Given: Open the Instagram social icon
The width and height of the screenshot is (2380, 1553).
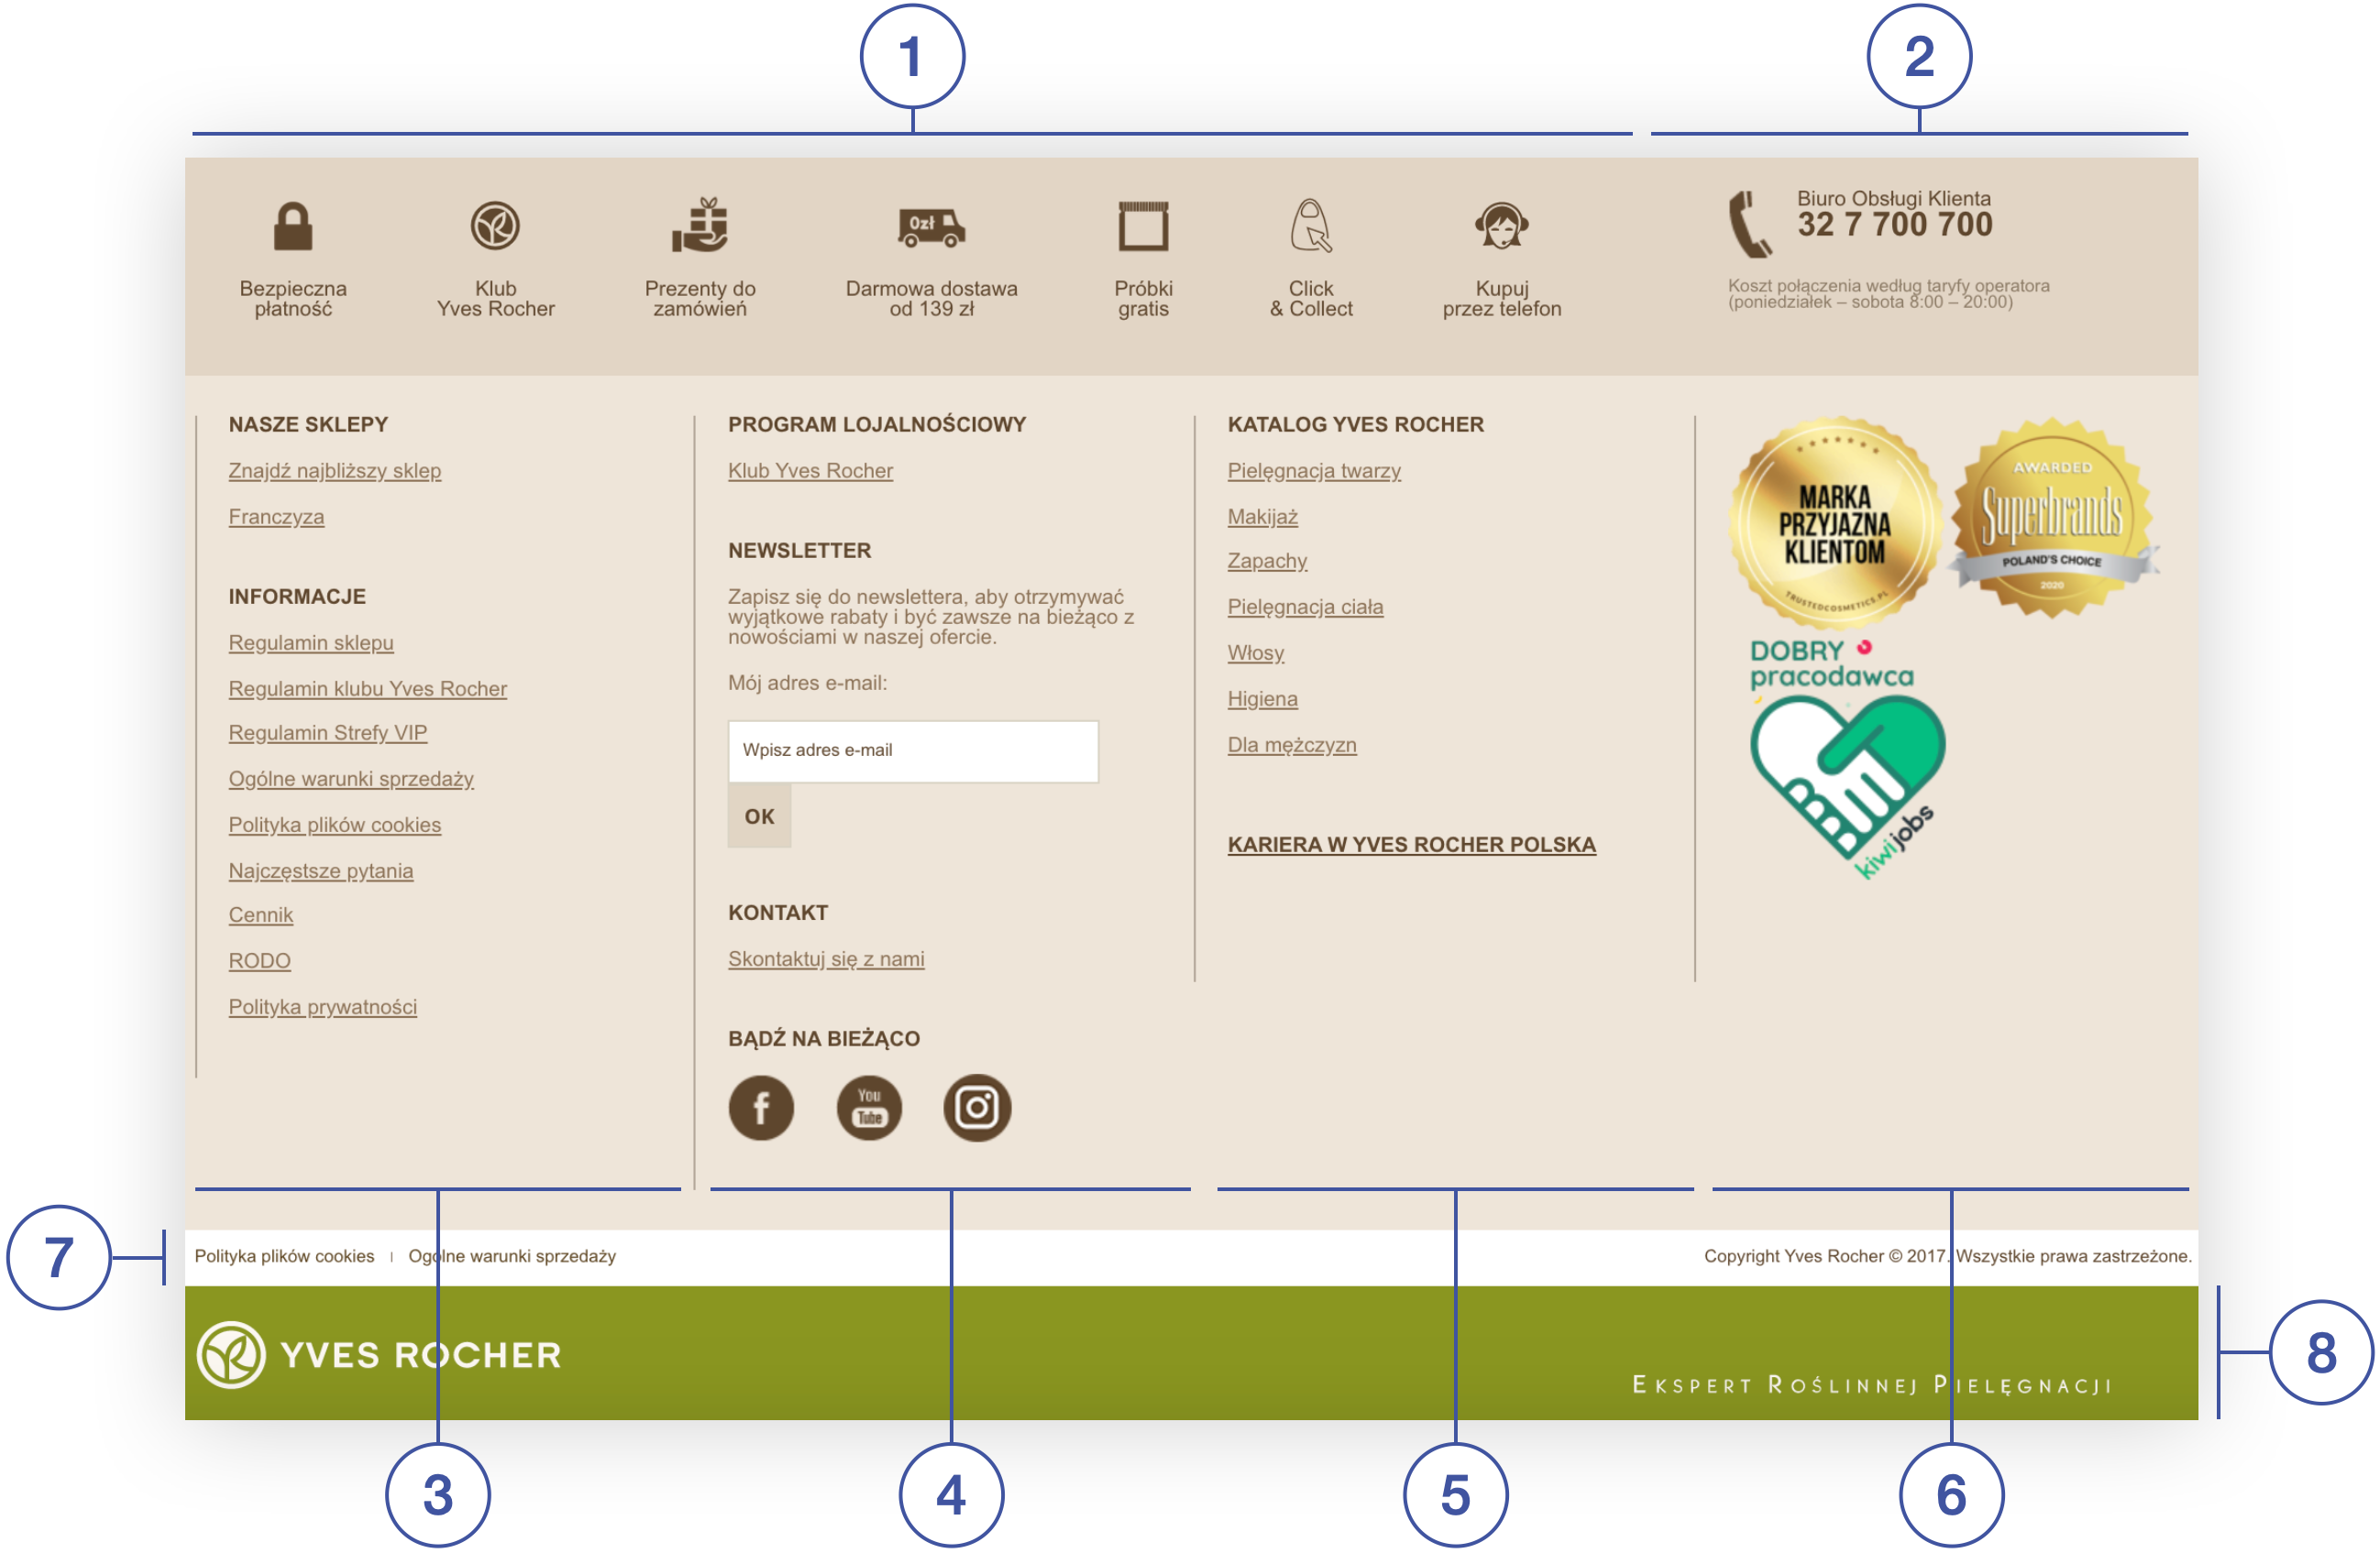Looking at the screenshot, I should tap(977, 1108).
